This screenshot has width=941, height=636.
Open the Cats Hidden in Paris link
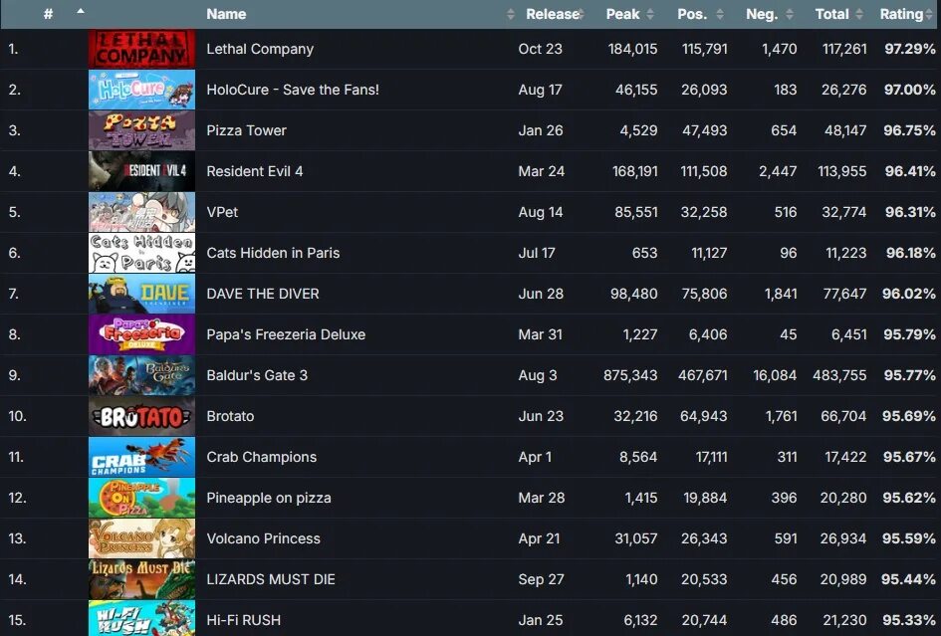pyautogui.click(x=273, y=253)
